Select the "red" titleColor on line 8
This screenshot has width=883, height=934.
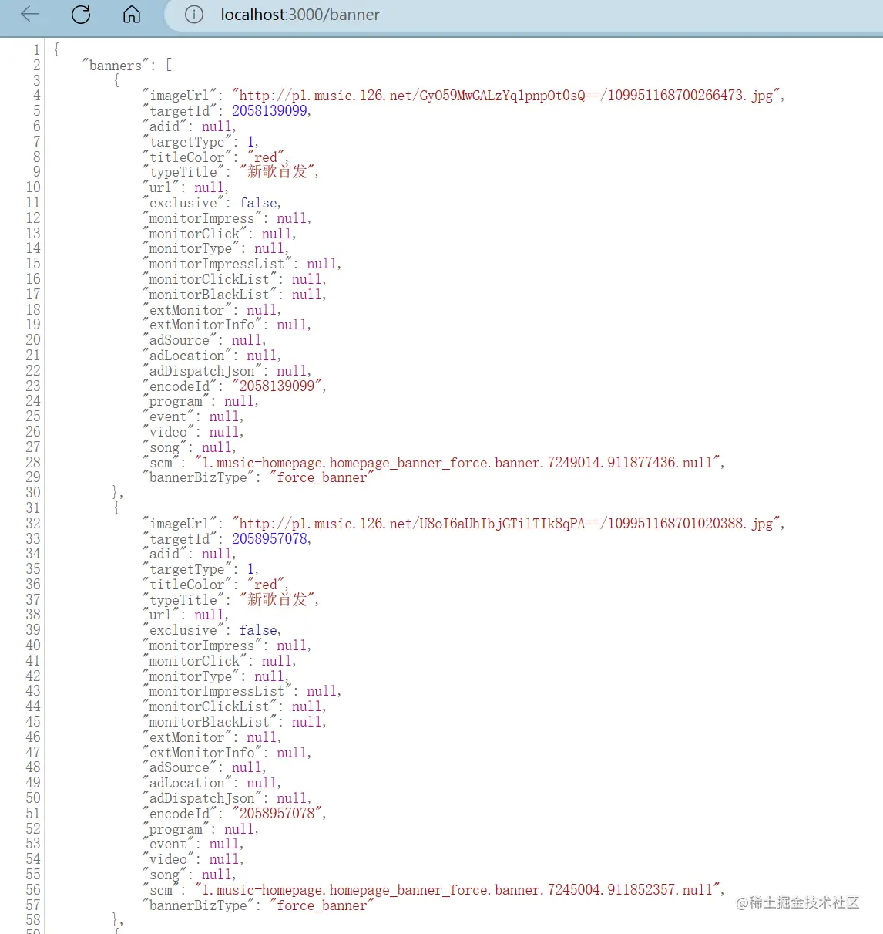(x=266, y=157)
